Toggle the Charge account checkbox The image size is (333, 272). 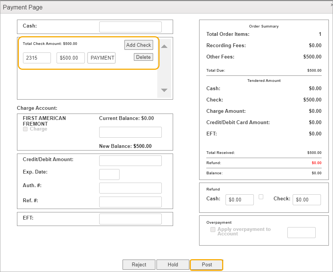tap(25, 129)
